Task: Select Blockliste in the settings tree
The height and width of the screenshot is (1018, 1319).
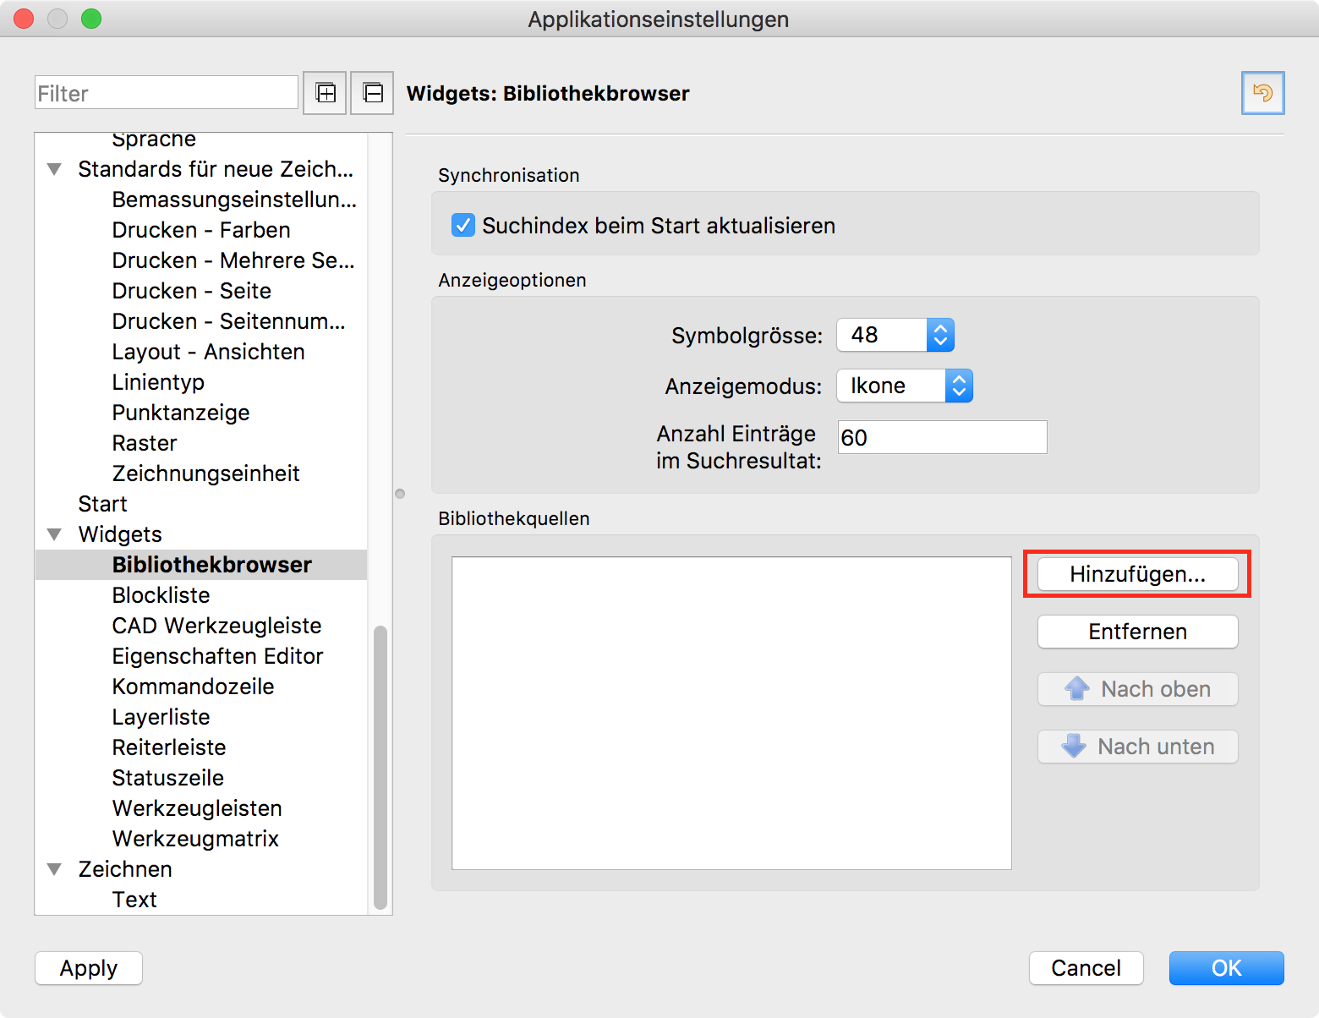Action: click(x=161, y=595)
